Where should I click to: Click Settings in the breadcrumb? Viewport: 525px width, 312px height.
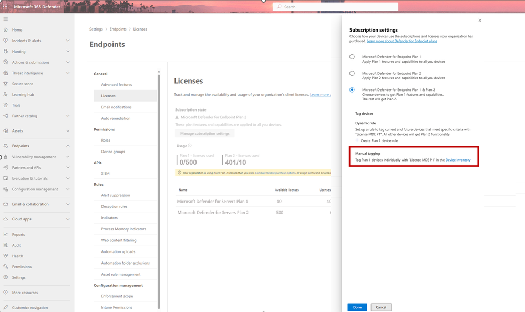[x=96, y=29]
